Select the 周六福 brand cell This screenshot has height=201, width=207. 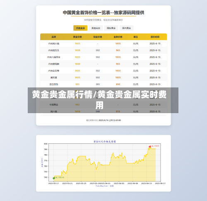(x=54, y=111)
